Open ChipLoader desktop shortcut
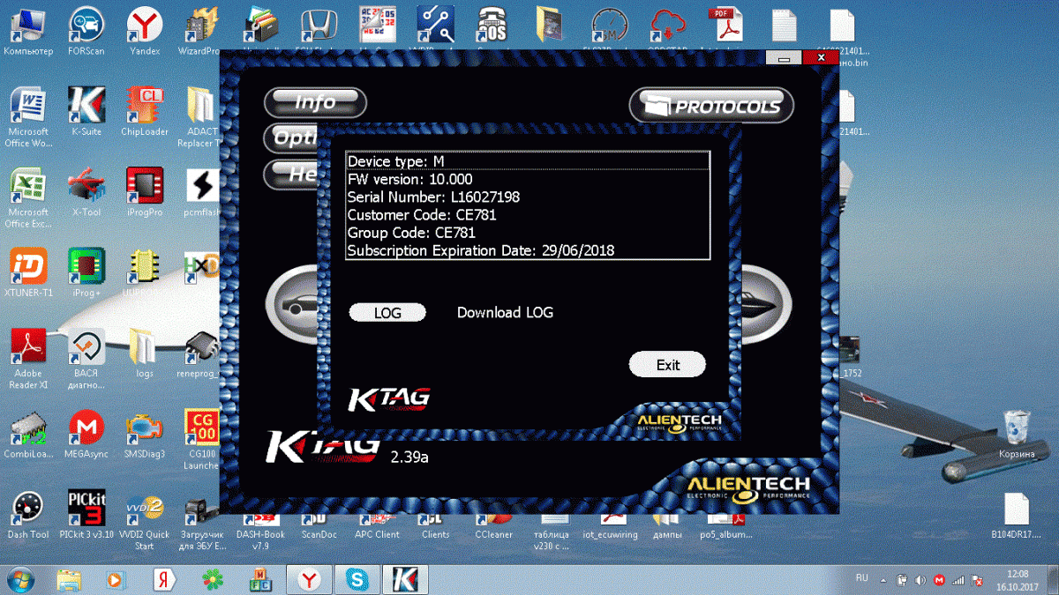 [144, 109]
